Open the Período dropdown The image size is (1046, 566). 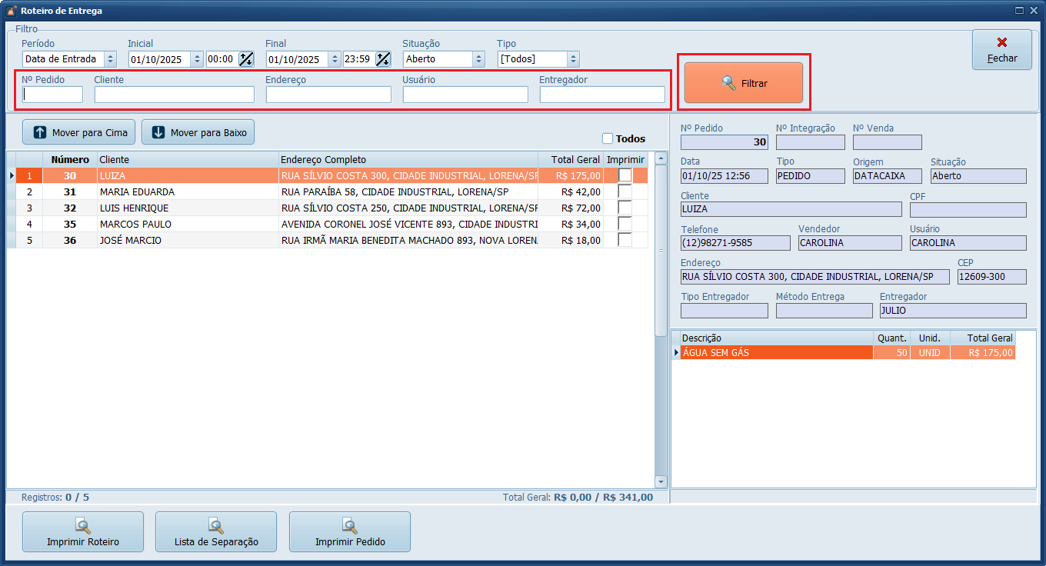[x=110, y=59]
